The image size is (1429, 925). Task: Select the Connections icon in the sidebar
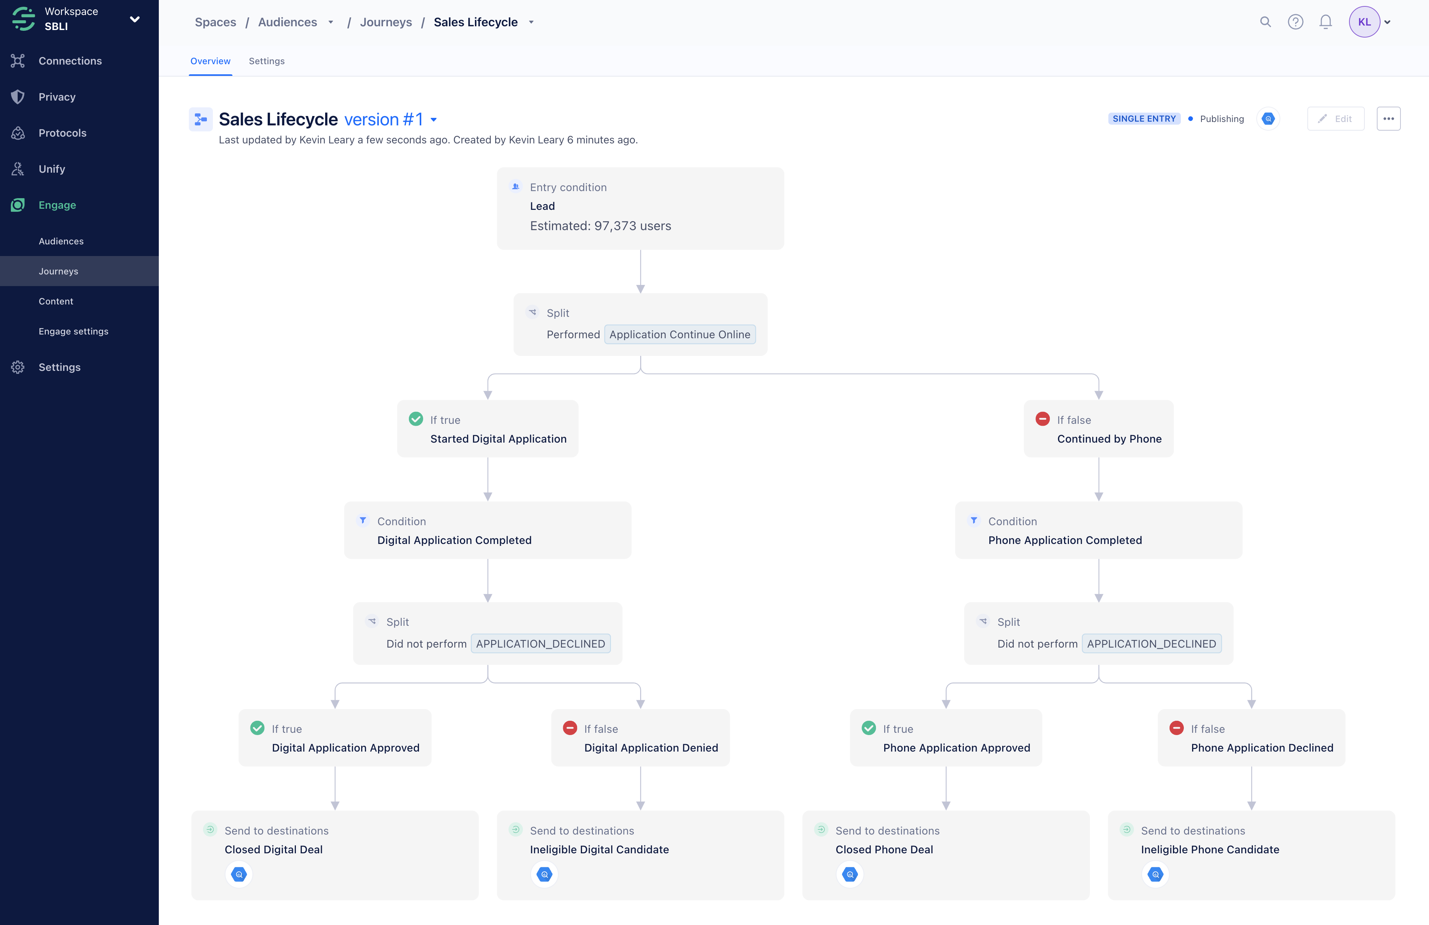(x=17, y=60)
